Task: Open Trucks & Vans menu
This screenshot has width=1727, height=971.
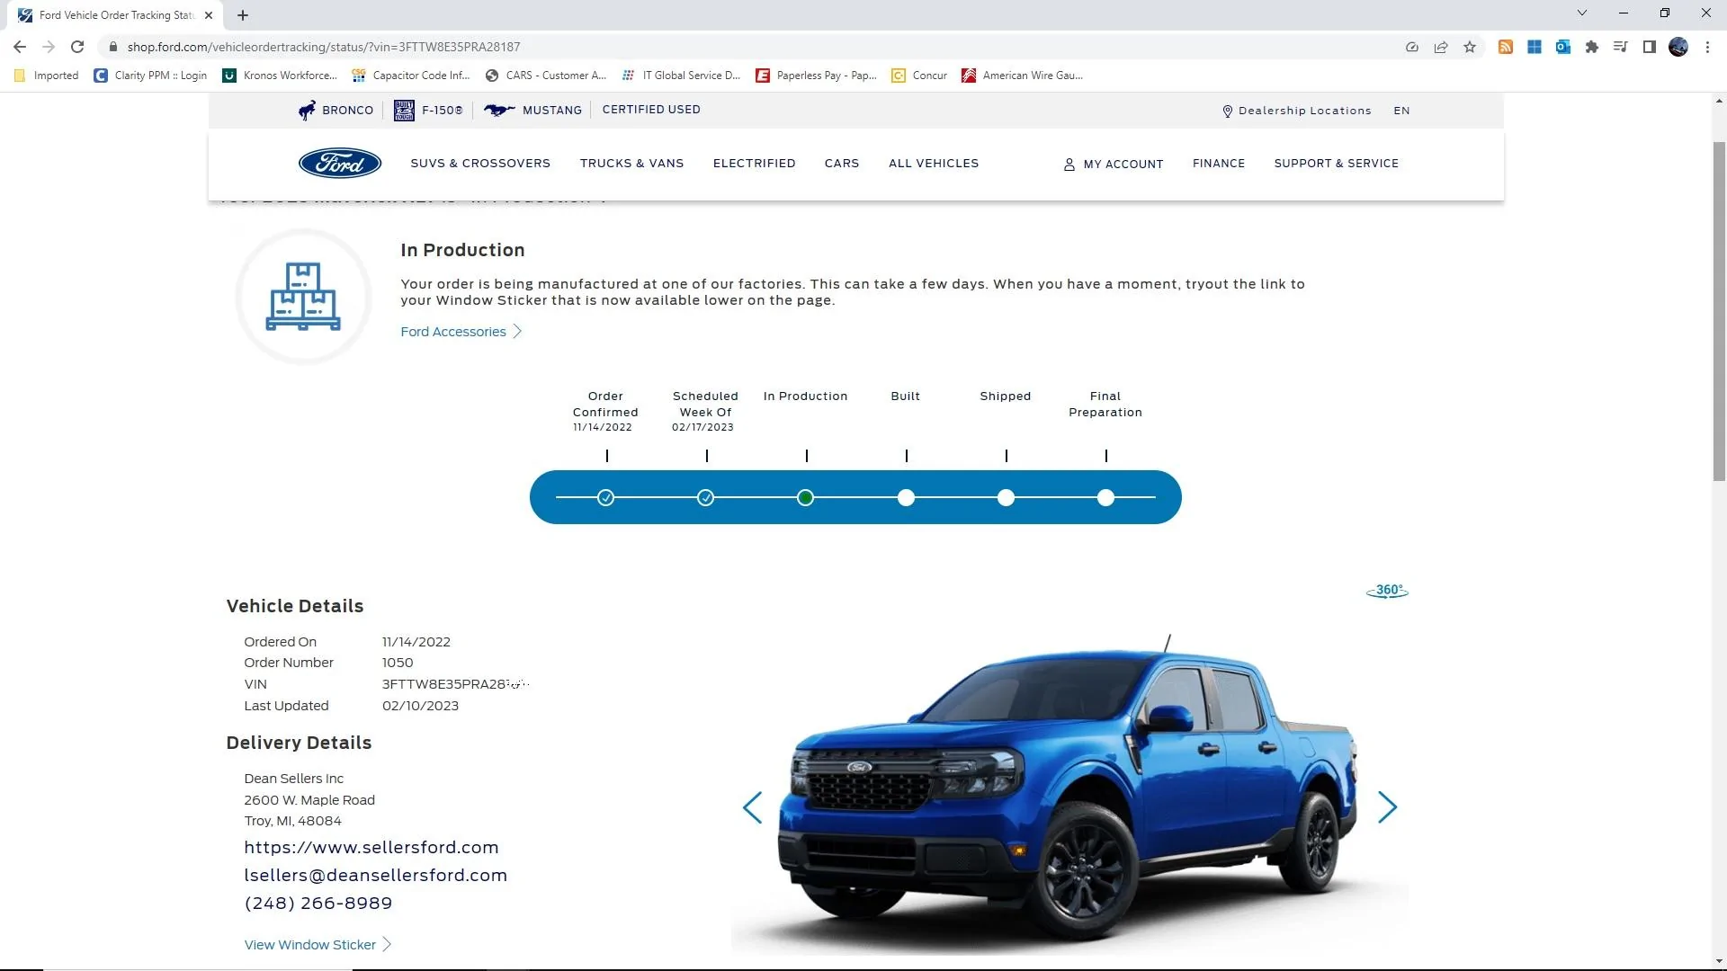Action: pos(631,164)
